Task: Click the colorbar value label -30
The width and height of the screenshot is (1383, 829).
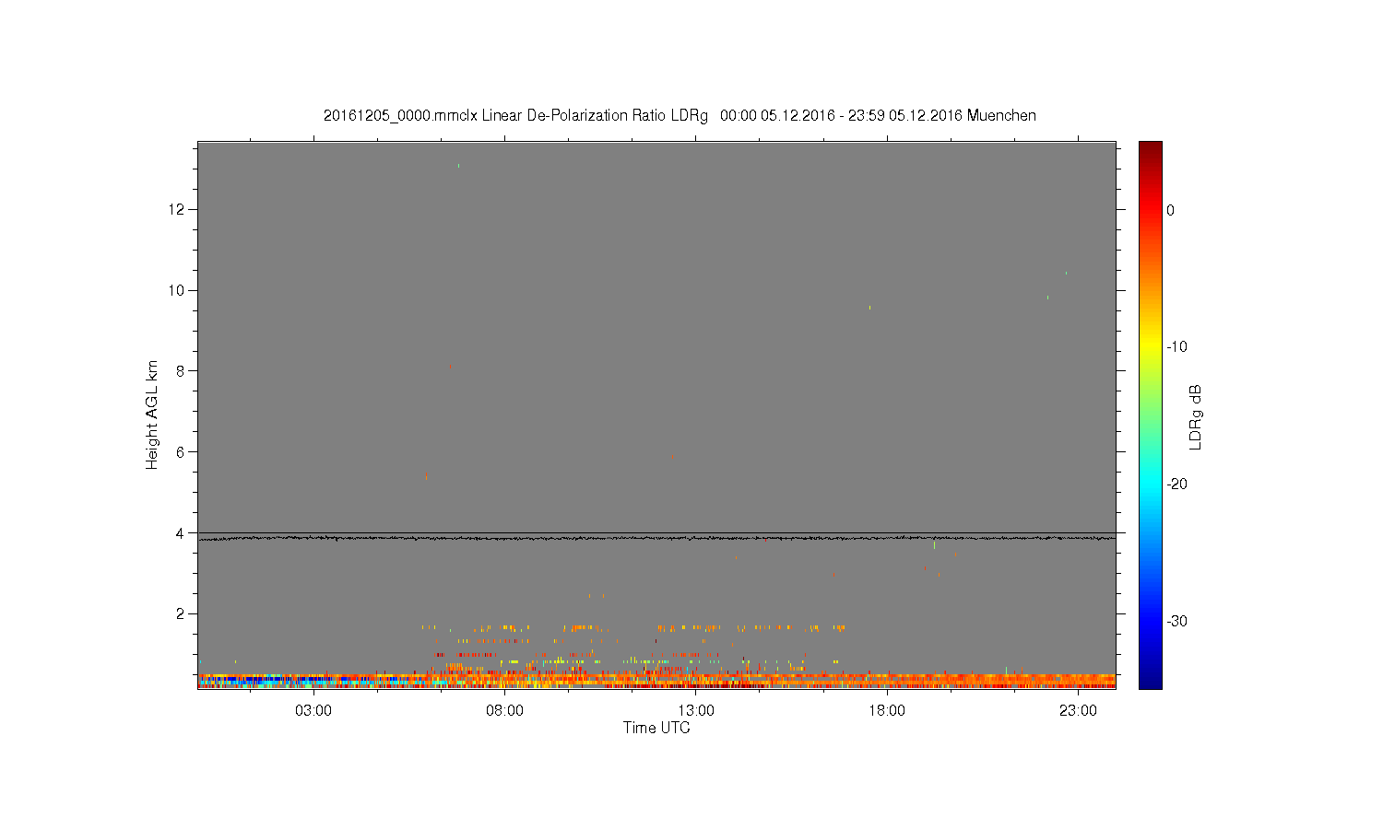Action: pos(1176,621)
